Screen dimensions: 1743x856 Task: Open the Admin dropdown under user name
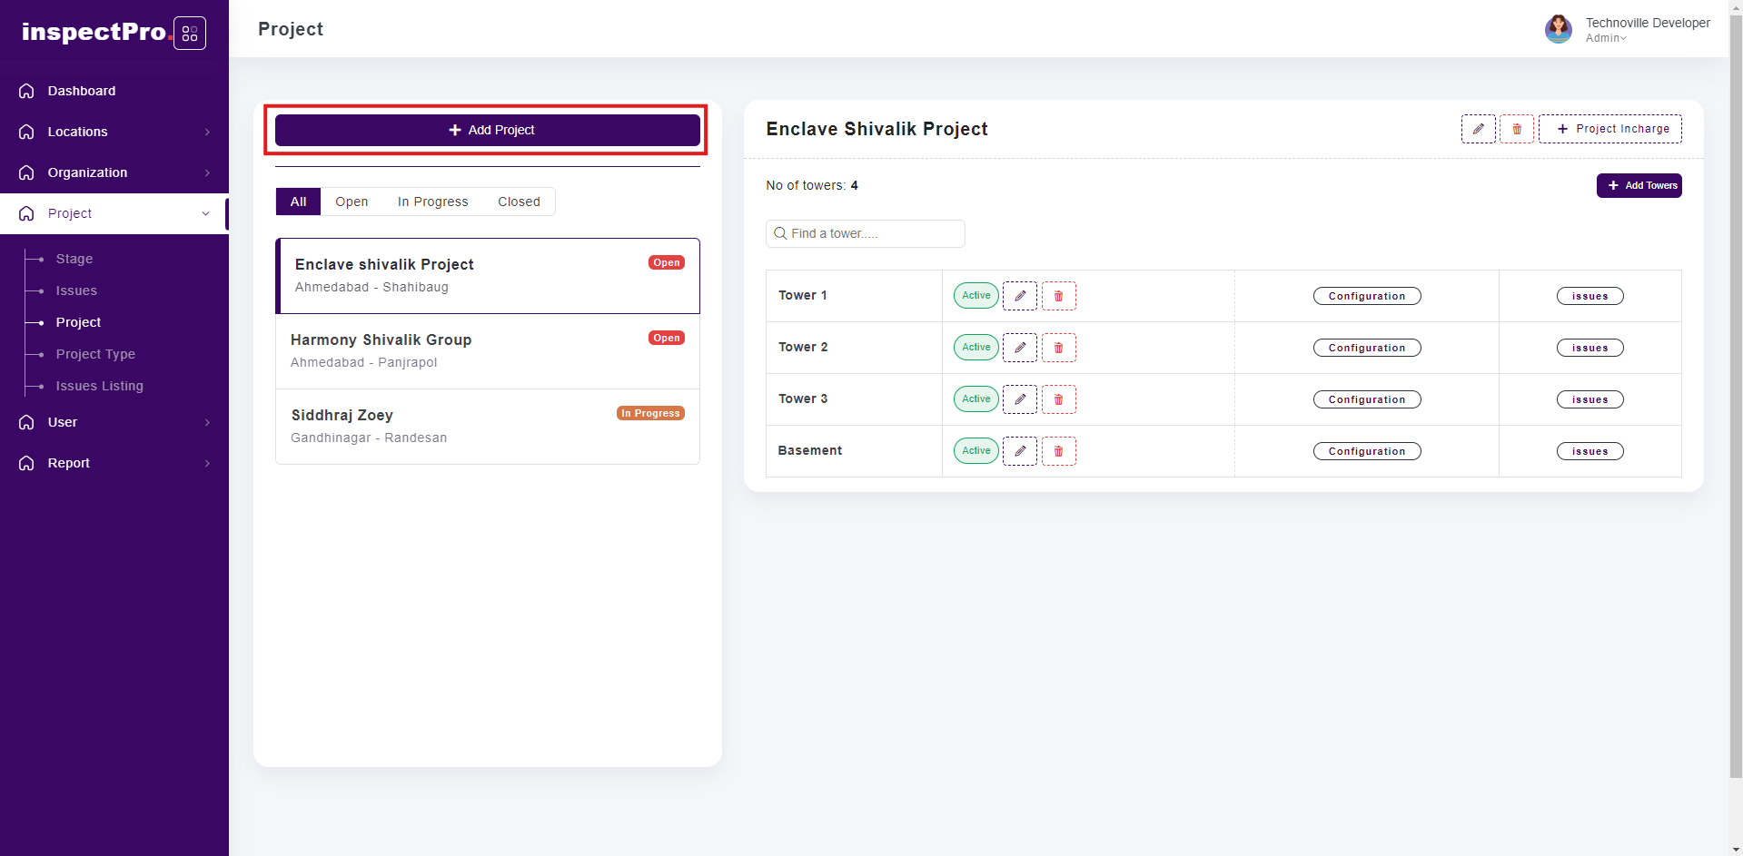pos(1606,38)
